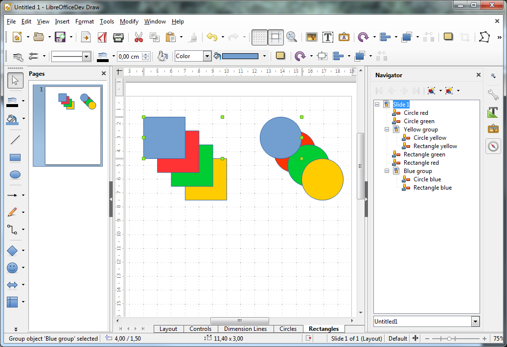Click the Print icon in the toolbar
507x347 pixels.
click(118, 37)
